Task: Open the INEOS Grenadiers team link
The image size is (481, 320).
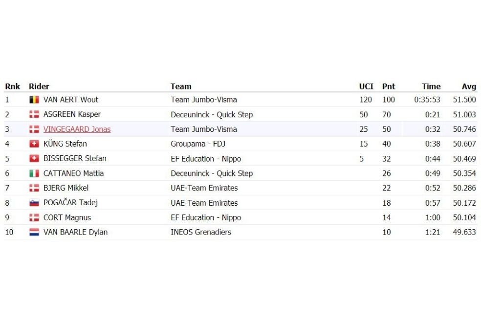Action: click(x=201, y=233)
